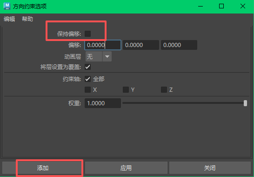Viewport: 254px width, 177px height.
Task: Open the 编辑 menu
Action: 9,19
